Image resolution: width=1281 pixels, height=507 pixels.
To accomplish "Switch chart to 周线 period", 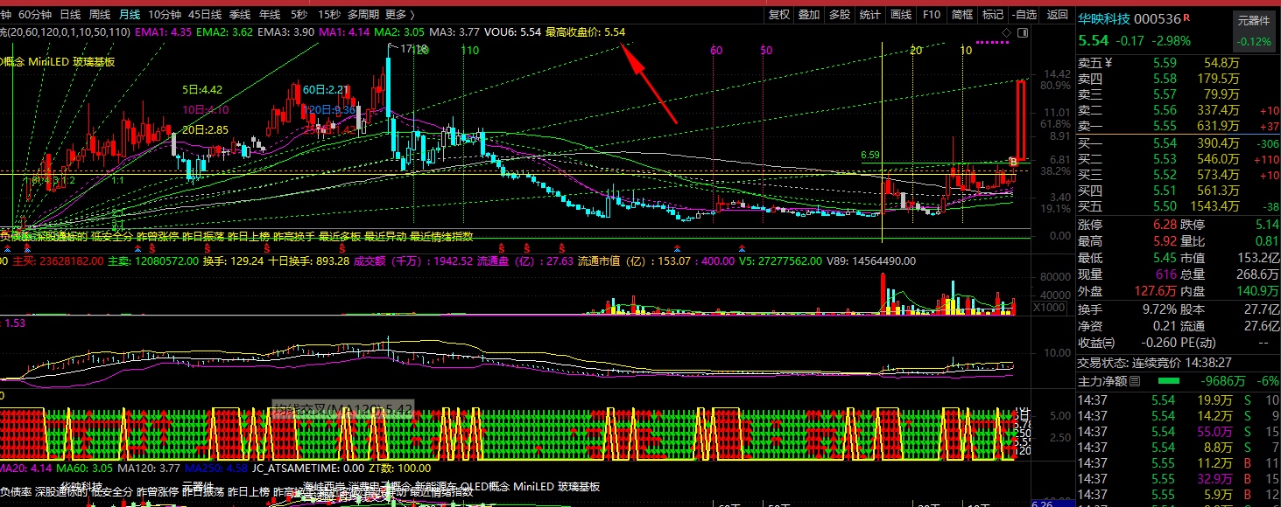I will tap(100, 14).
